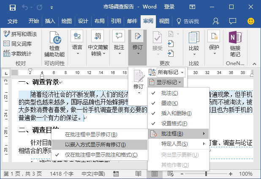The image size is (261, 179).
Task: Toggle 批注(C) checkmark
Action: pyautogui.click(x=179, y=93)
